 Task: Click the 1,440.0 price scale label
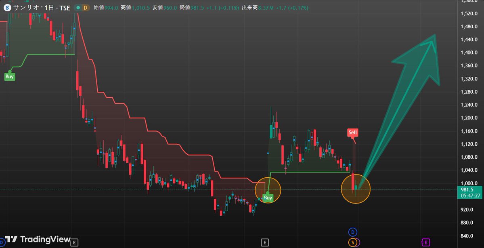(x=469, y=40)
